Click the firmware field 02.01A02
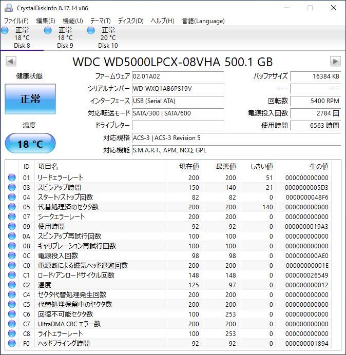This screenshot has height=355, width=346. point(178,76)
